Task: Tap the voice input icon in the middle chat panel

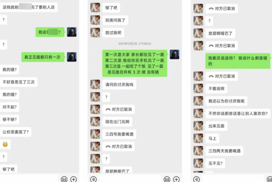Action: [93, 179]
